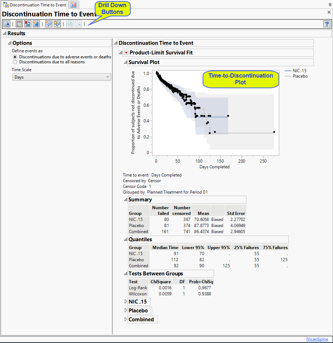Click the copy notes speech bubble icon
The width and height of the screenshot is (333, 343).
pos(57,24)
